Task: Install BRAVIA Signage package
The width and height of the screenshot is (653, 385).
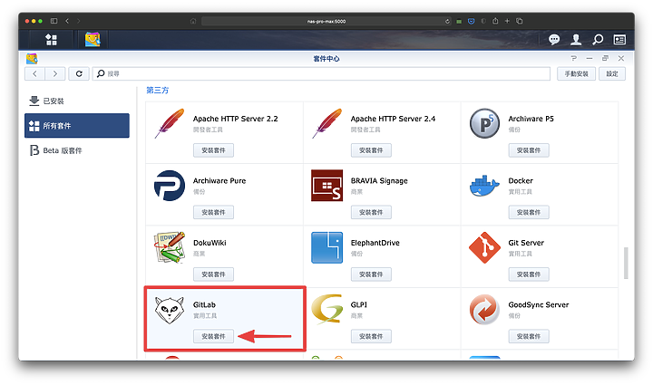Action: (371, 212)
